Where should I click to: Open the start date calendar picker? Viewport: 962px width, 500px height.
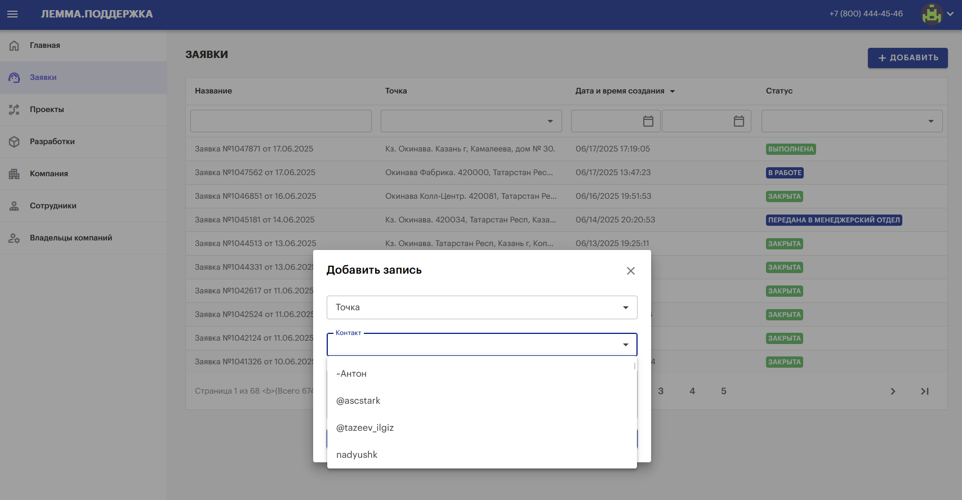click(x=648, y=121)
